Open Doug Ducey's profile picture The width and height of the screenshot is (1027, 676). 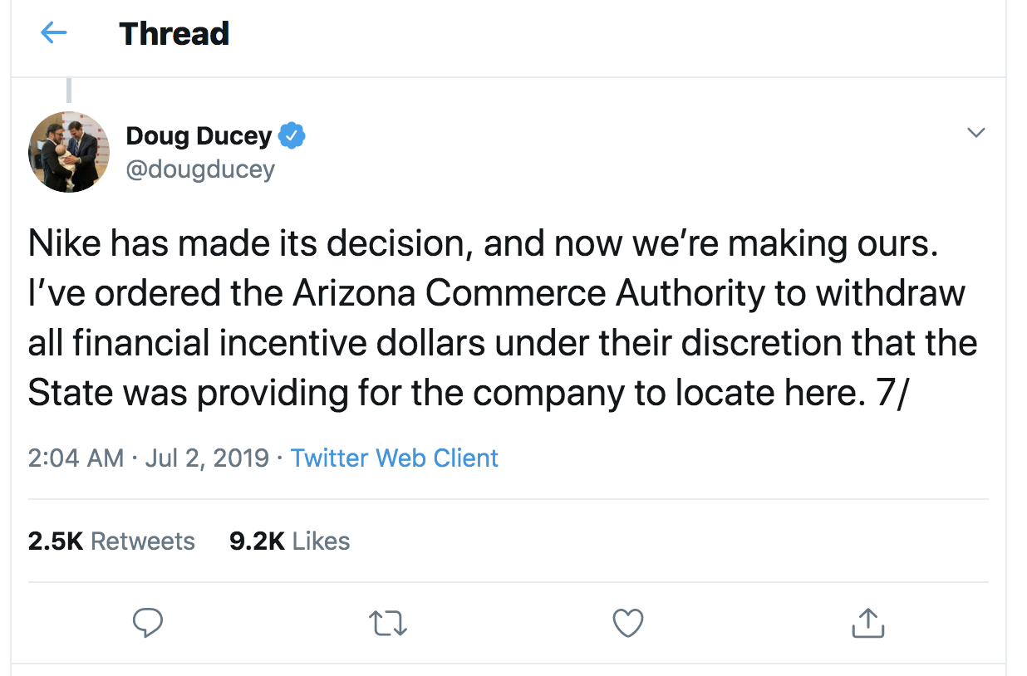point(69,152)
